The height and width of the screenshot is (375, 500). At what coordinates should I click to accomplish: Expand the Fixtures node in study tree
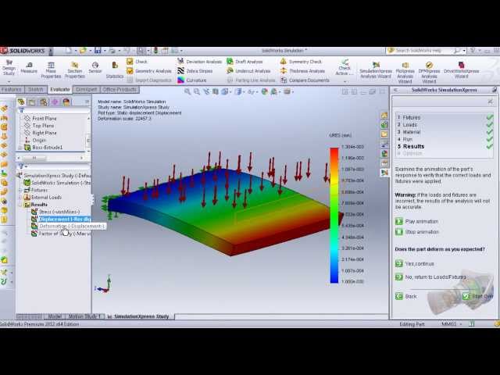point(20,190)
